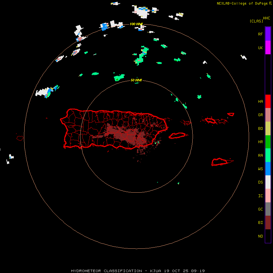This screenshot has width=273, height=273.
Task: Pick the HR dark green legend swatch
Action: pos(268,142)
